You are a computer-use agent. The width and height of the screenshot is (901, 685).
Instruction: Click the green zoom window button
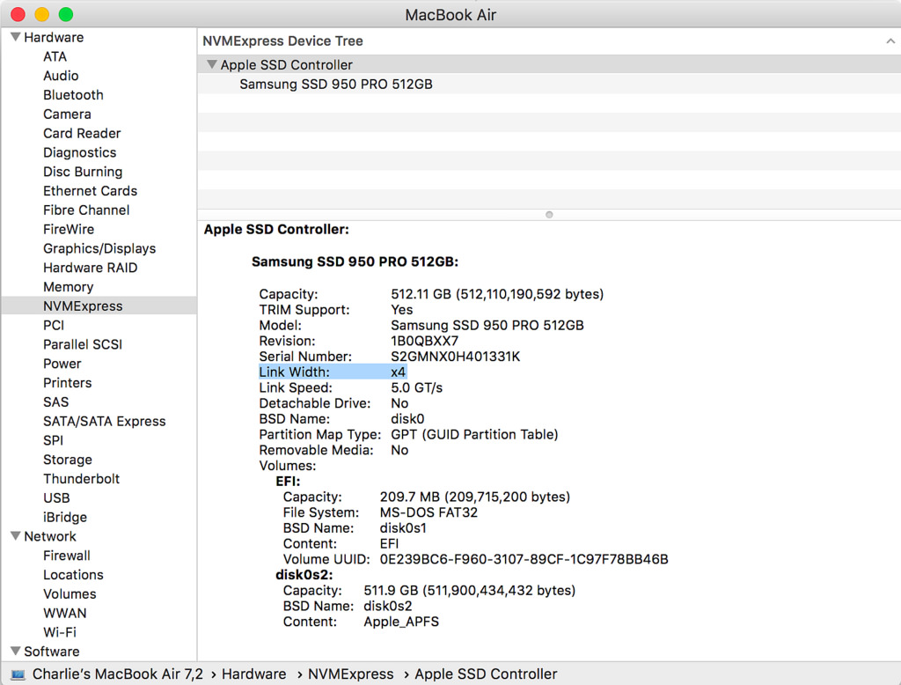click(x=66, y=14)
